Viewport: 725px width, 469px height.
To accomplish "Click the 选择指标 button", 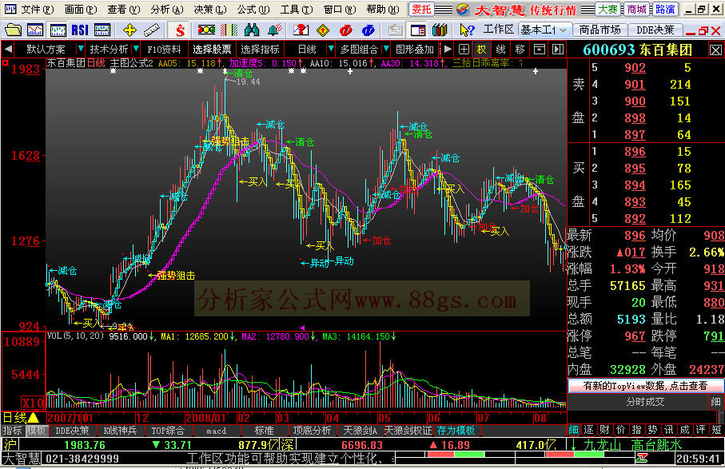I will 260,49.
